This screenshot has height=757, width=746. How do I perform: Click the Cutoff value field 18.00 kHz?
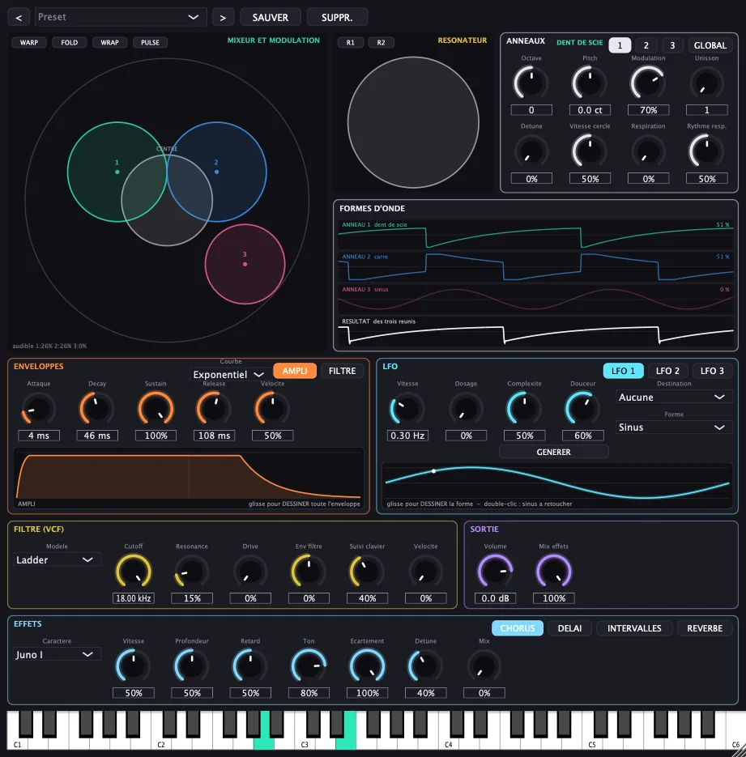pos(134,598)
